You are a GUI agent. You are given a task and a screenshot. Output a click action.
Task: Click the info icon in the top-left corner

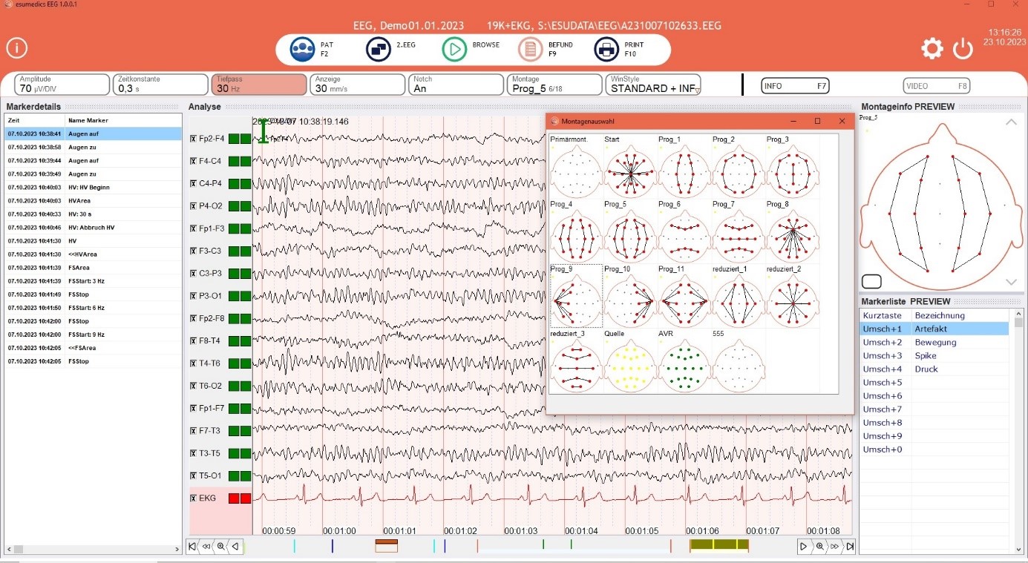[x=16, y=47]
